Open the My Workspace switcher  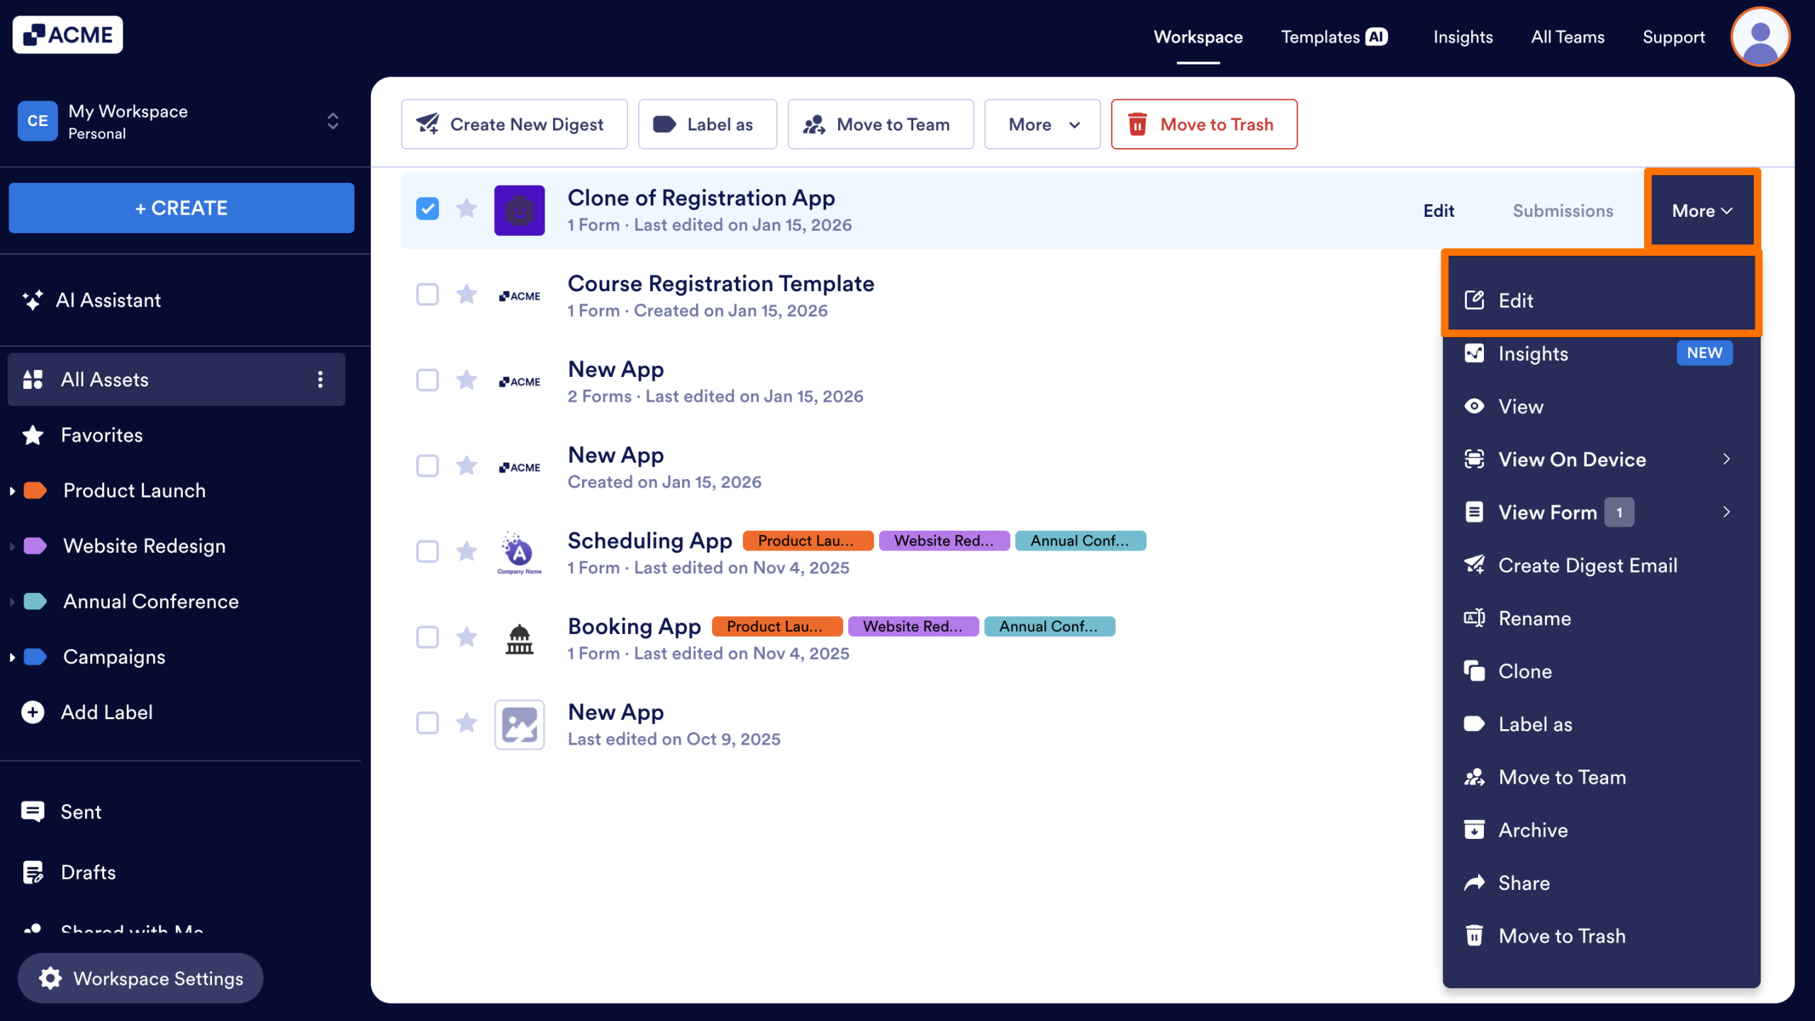332,121
